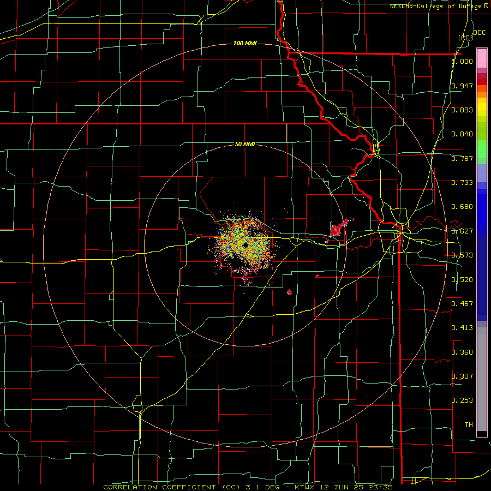This screenshot has width=491, height=491.
Task: Pick the light pink top color bar segment
Action: (x=482, y=58)
